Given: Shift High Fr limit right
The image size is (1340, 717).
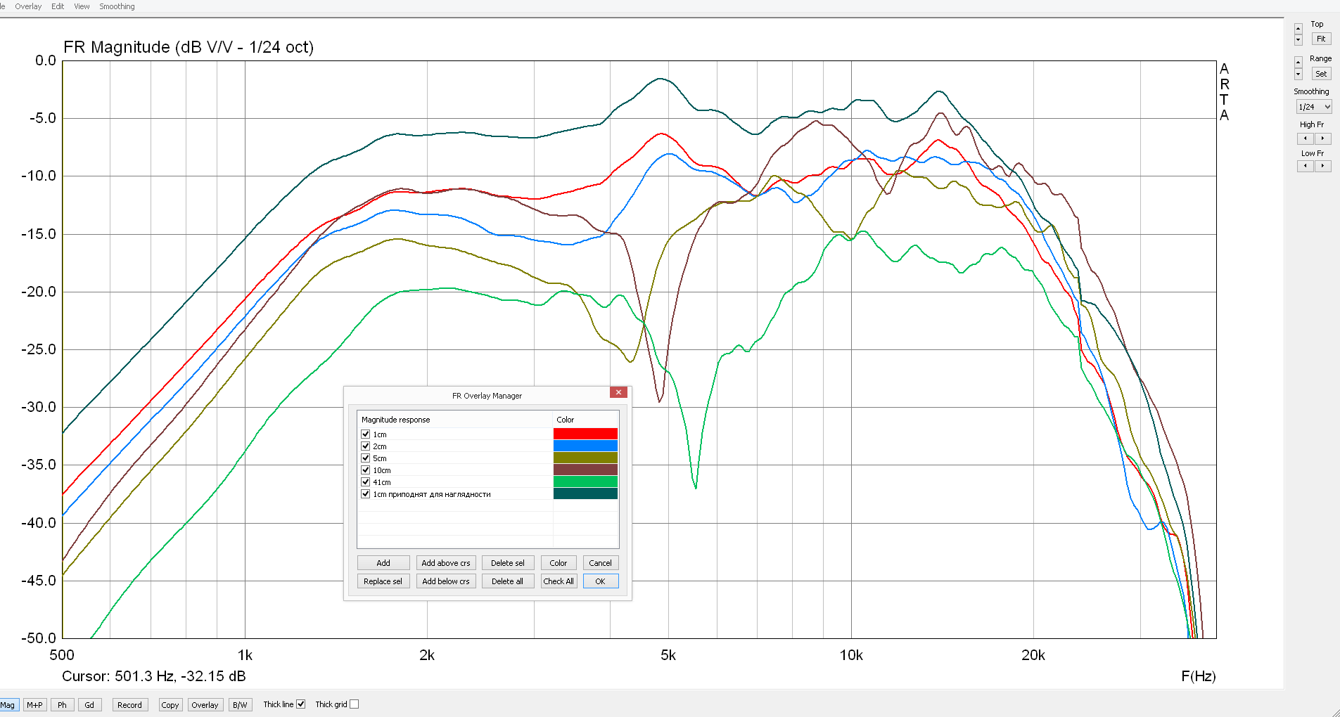Looking at the screenshot, I should pyautogui.click(x=1323, y=138).
